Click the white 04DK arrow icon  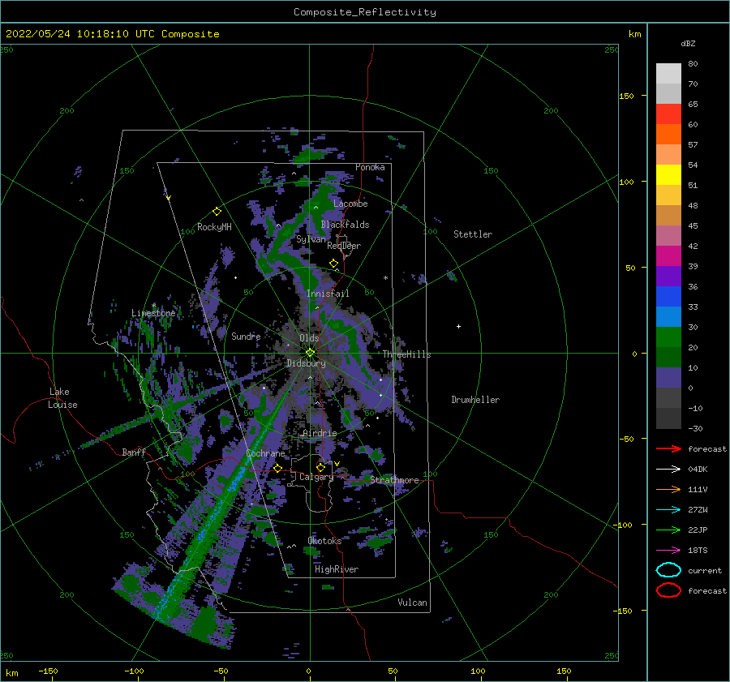[x=668, y=469]
